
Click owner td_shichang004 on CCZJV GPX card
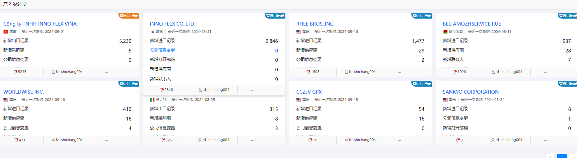(x=362, y=140)
